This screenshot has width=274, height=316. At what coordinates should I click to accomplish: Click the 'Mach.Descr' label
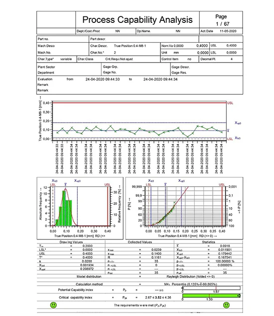click(x=46, y=46)
